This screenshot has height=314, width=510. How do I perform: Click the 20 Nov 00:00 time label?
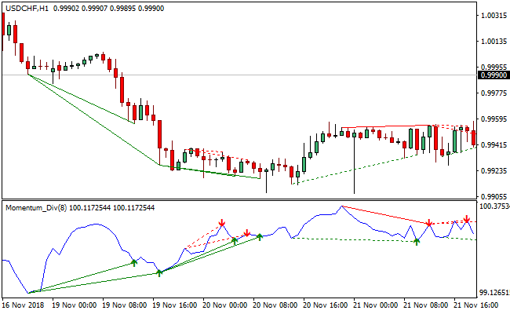pos(226,305)
